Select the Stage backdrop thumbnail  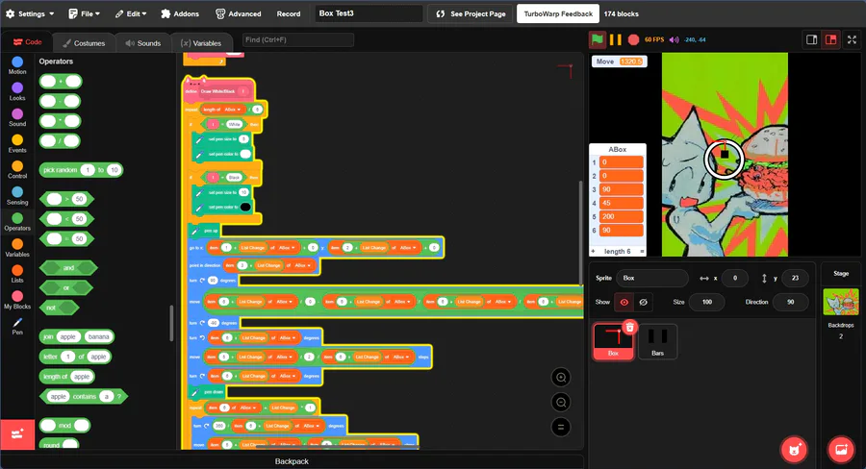coord(841,302)
